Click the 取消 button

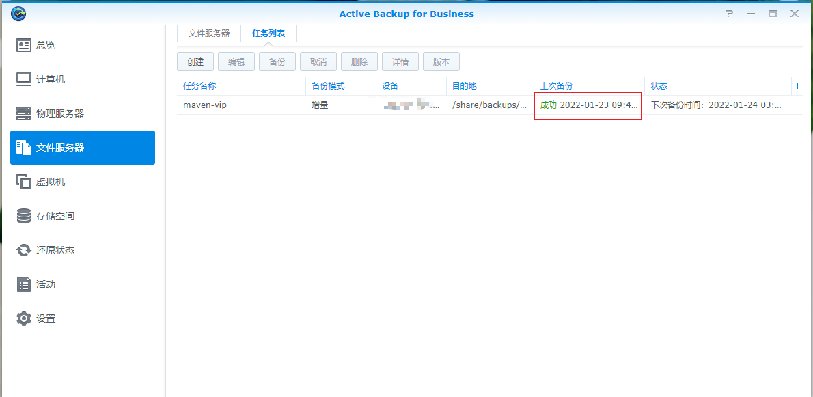[318, 61]
